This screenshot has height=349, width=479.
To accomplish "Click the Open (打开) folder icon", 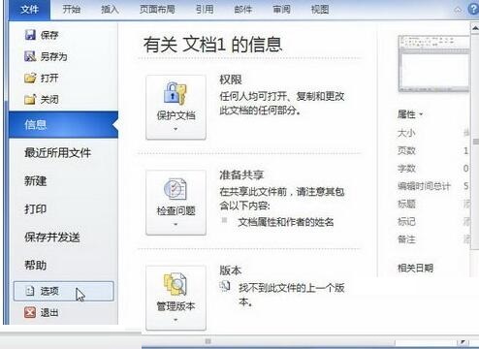I will (x=30, y=78).
